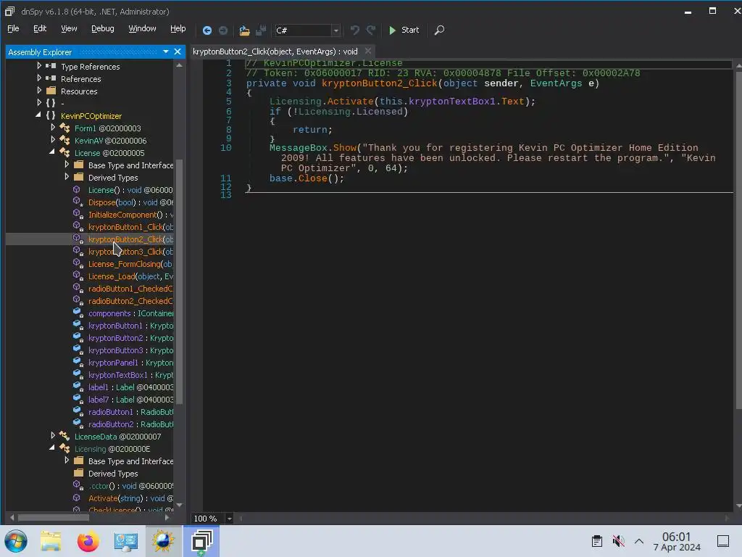Launch Firefox from the taskbar
This screenshot has width=742, height=557.
(x=88, y=541)
